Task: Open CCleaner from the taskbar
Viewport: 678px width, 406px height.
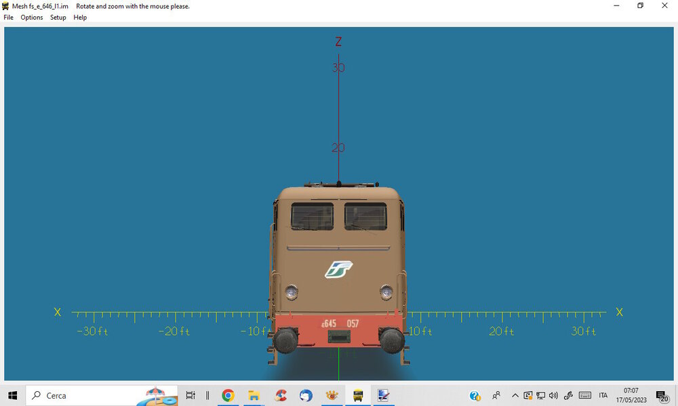Action: 281,395
